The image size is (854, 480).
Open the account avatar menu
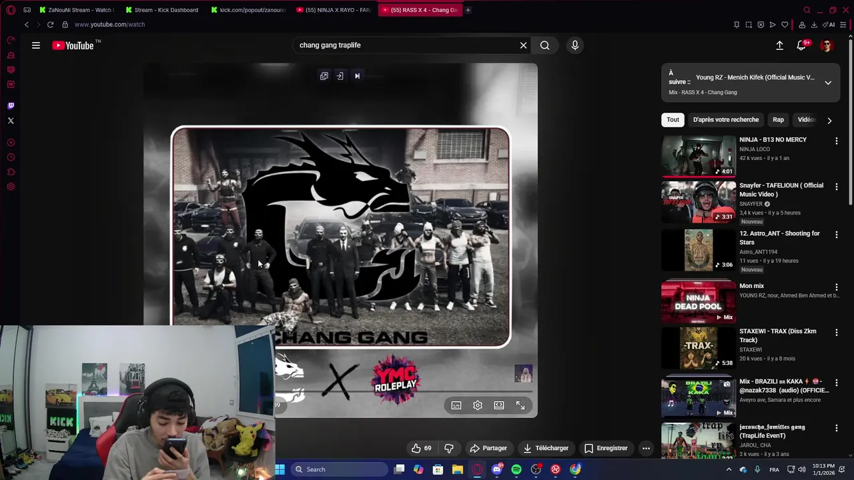coord(827,45)
